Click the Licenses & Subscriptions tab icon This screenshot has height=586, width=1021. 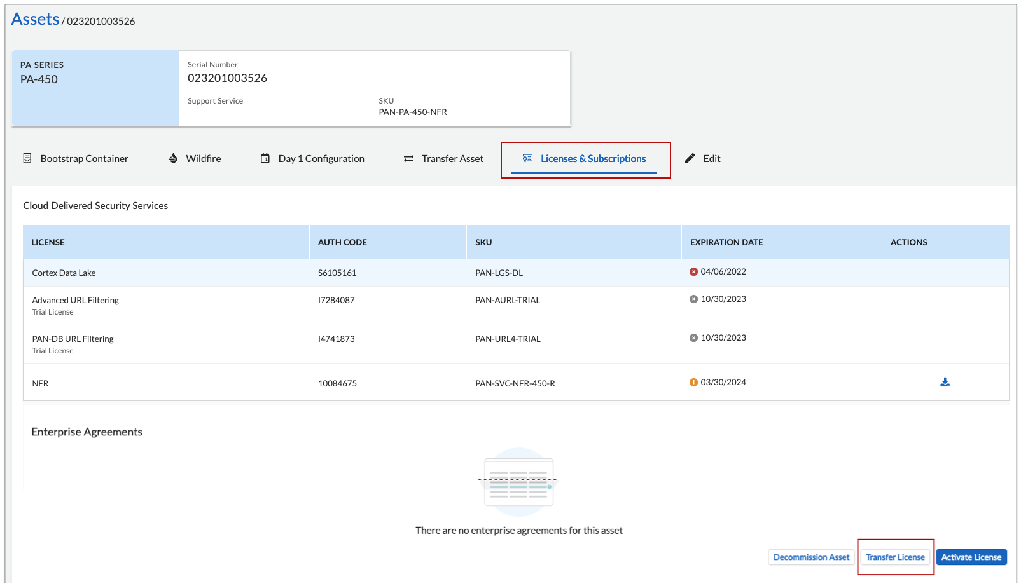coord(527,158)
